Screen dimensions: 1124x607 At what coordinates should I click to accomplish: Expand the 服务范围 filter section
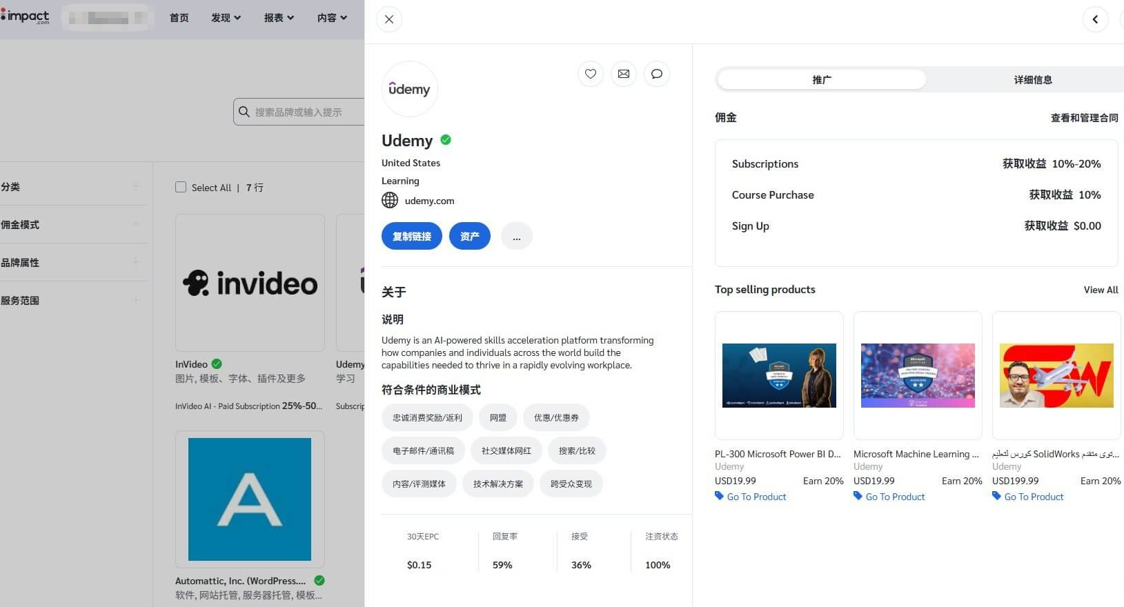72,300
